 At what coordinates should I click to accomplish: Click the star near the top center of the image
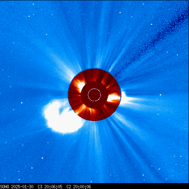coord(120,13)
